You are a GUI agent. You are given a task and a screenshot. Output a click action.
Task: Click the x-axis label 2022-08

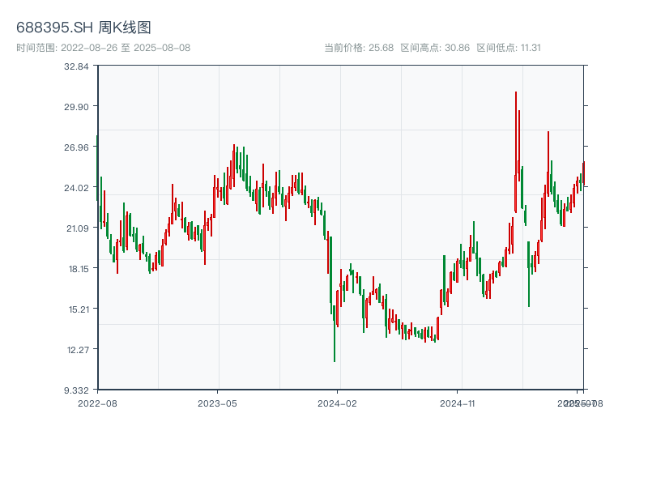97,403
